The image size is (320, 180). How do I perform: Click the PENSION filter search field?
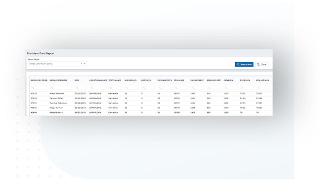230,87
